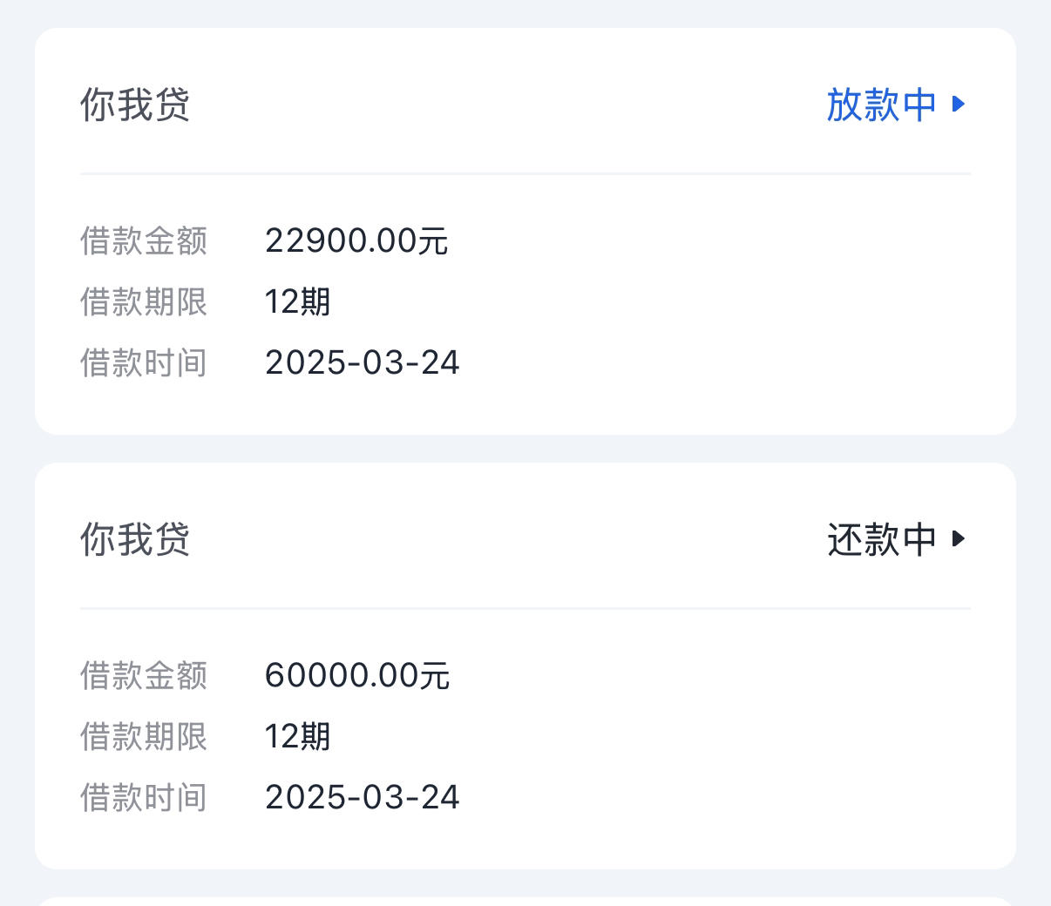Screen dimensions: 1051x906
Task: Tap the blue arrow beside 放款中
Action: 959,104
